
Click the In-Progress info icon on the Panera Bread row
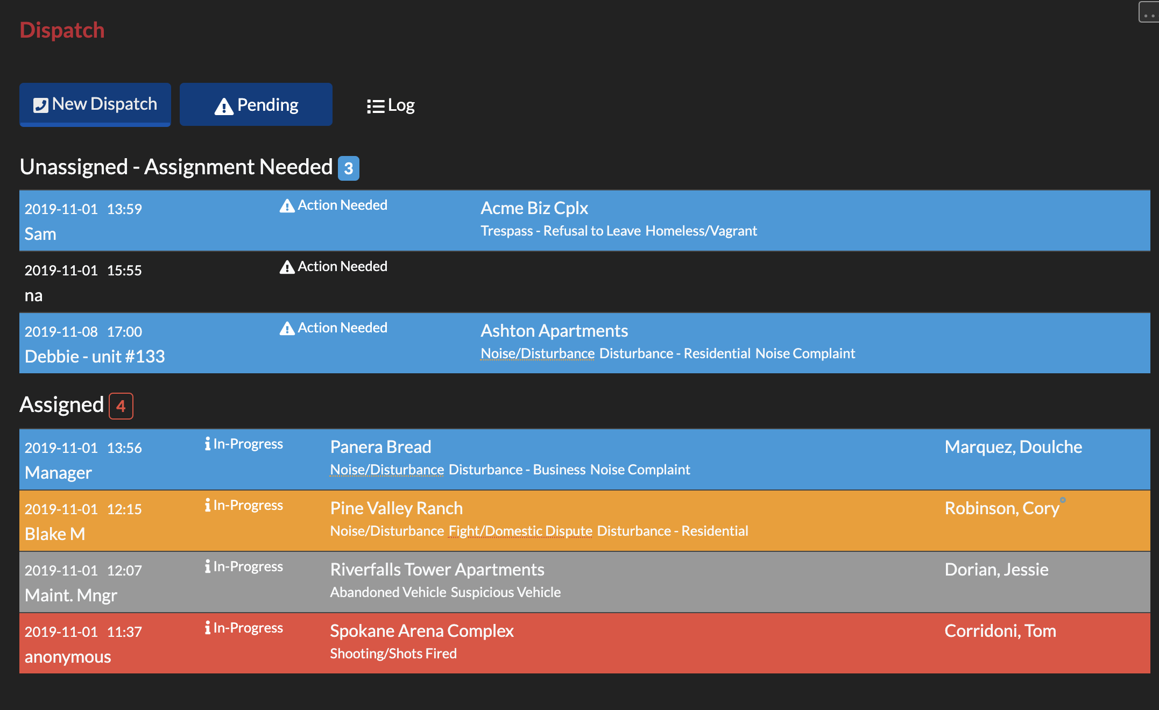207,444
